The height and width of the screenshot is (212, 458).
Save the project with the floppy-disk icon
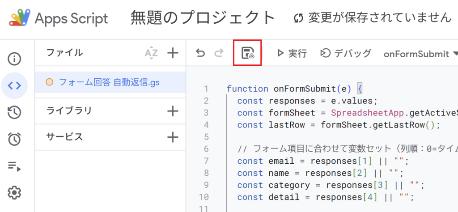coord(248,53)
